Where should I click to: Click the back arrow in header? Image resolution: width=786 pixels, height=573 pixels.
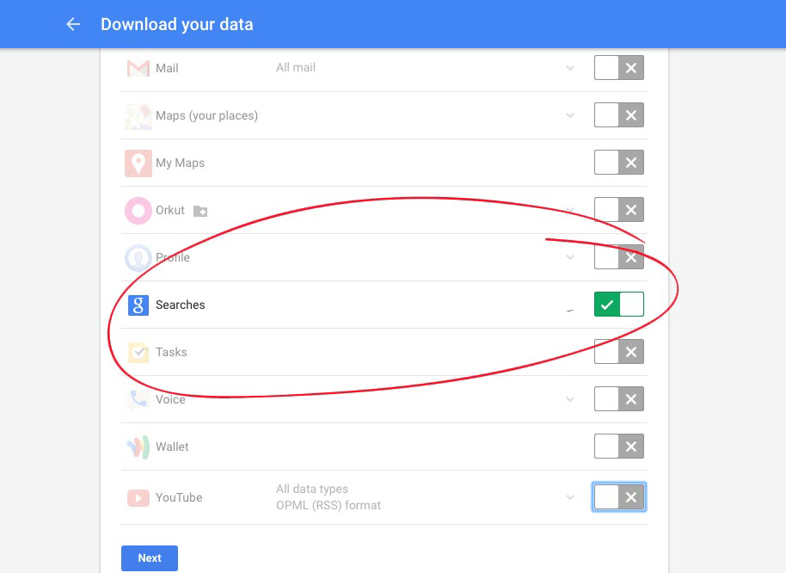[73, 24]
